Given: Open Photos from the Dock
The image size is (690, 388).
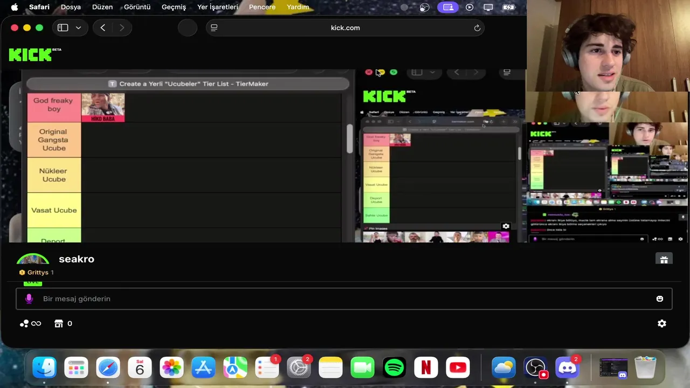Looking at the screenshot, I should coord(172,368).
